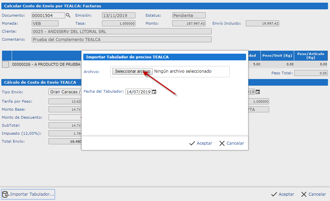Open the Tipo Envío Gran Caracas dropdown
This screenshot has width=330, height=201.
pos(65,92)
